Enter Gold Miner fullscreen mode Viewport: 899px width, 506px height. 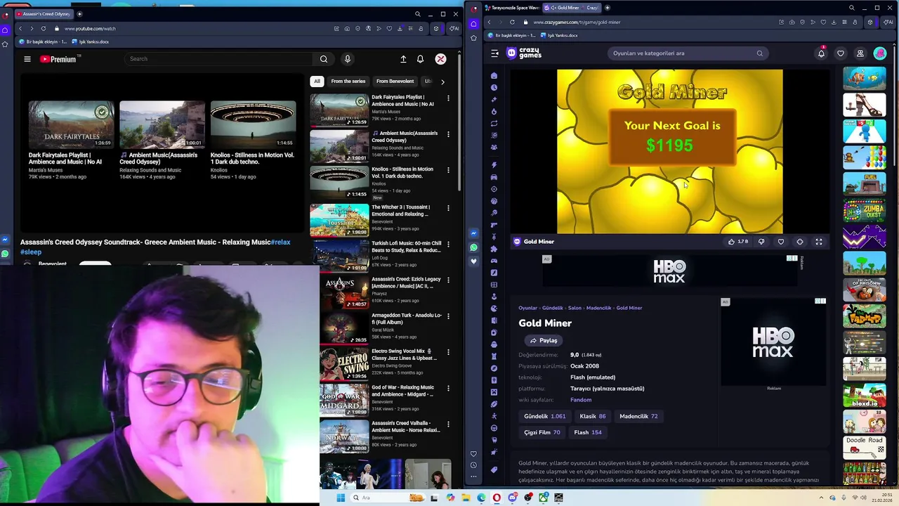[819, 242]
